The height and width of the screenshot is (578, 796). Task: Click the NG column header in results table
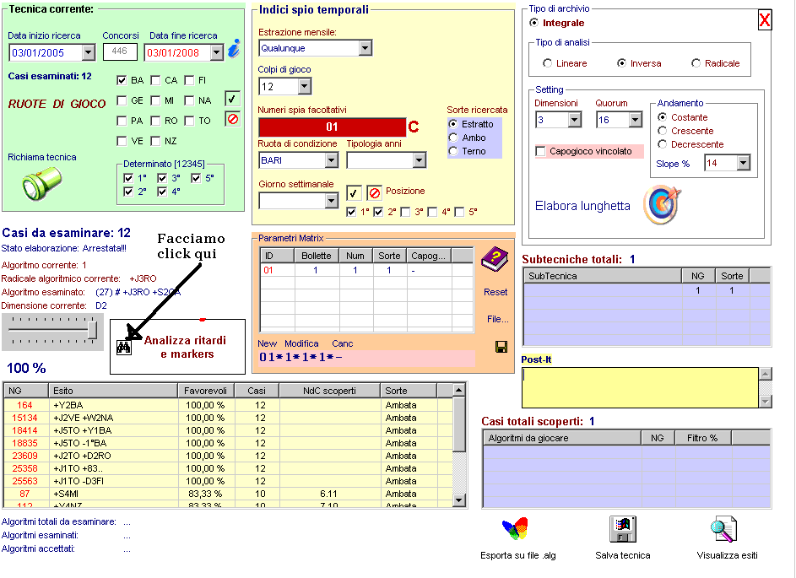(x=26, y=391)
